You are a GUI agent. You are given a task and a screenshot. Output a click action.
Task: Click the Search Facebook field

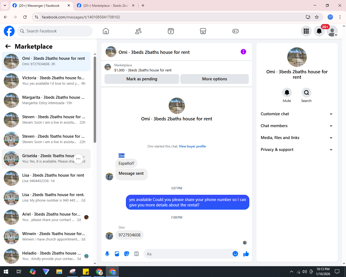(55, 31)
